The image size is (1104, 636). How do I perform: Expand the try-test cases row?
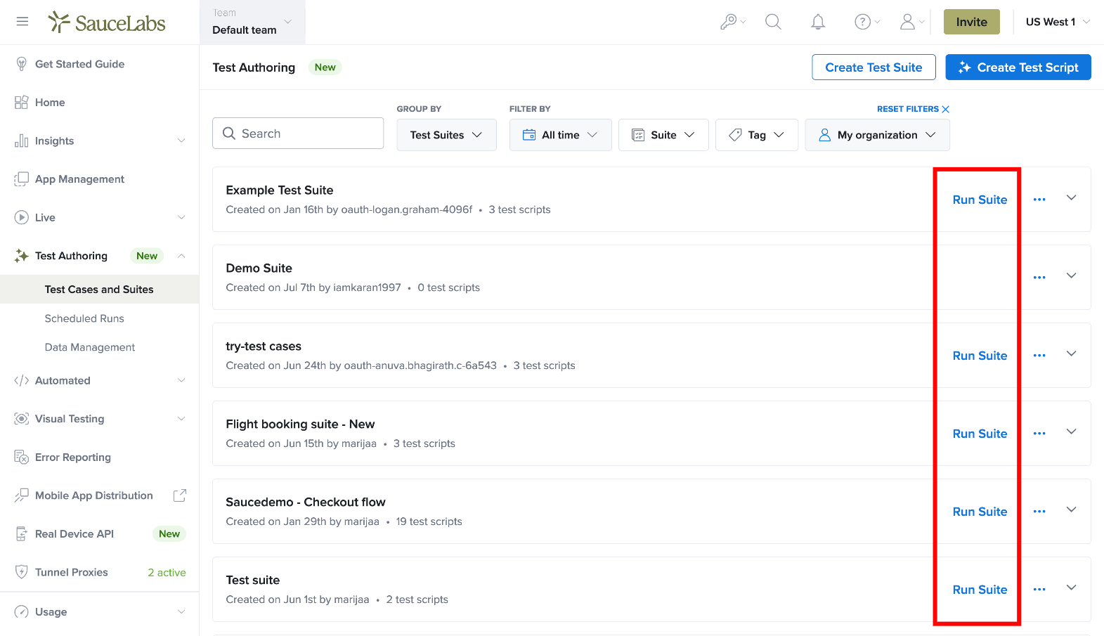1071,354
